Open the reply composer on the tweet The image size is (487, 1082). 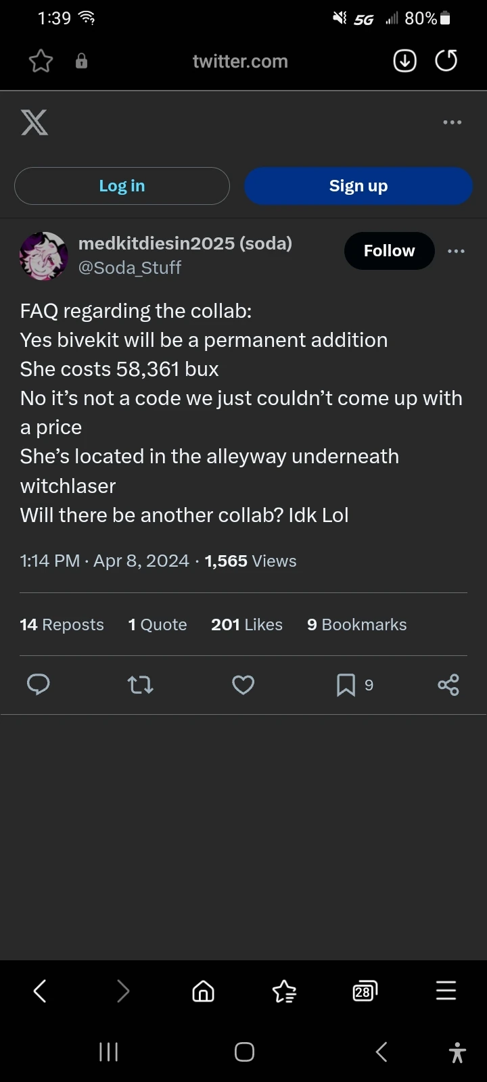click(x=39, y=685)
